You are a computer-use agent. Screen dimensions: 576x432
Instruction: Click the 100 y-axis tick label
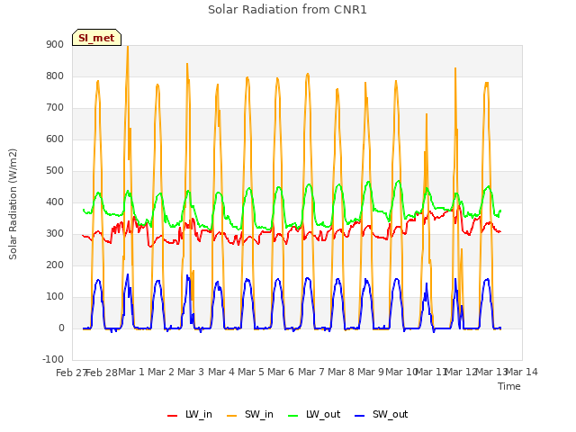(x=55, y=297)
